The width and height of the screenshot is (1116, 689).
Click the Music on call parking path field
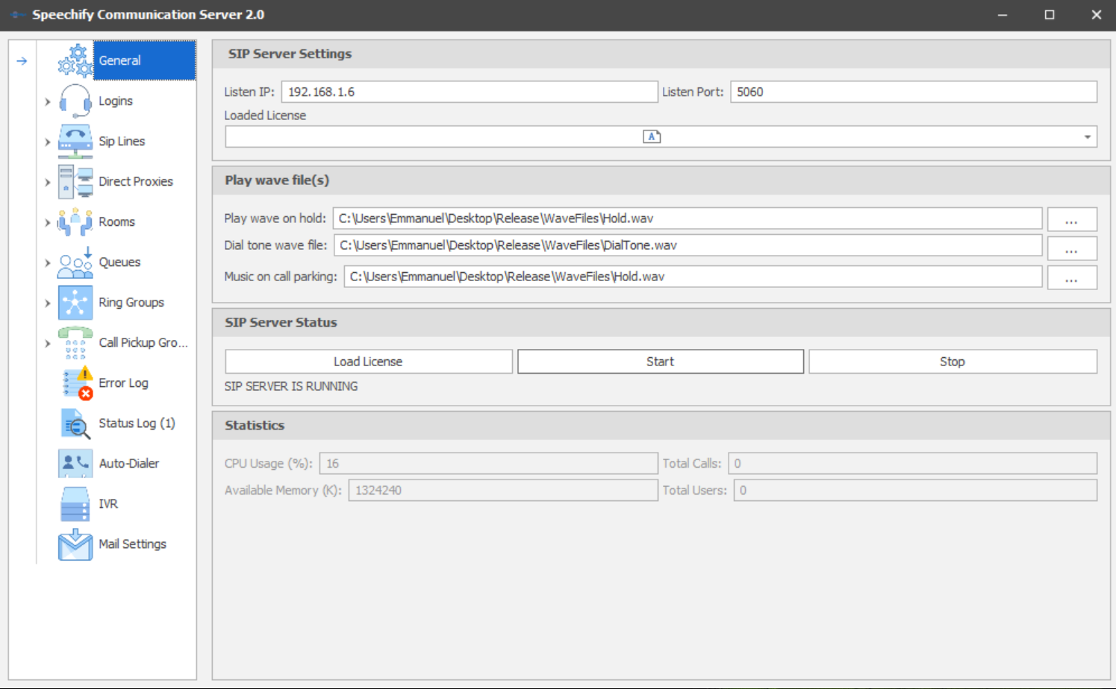(693, 277)
